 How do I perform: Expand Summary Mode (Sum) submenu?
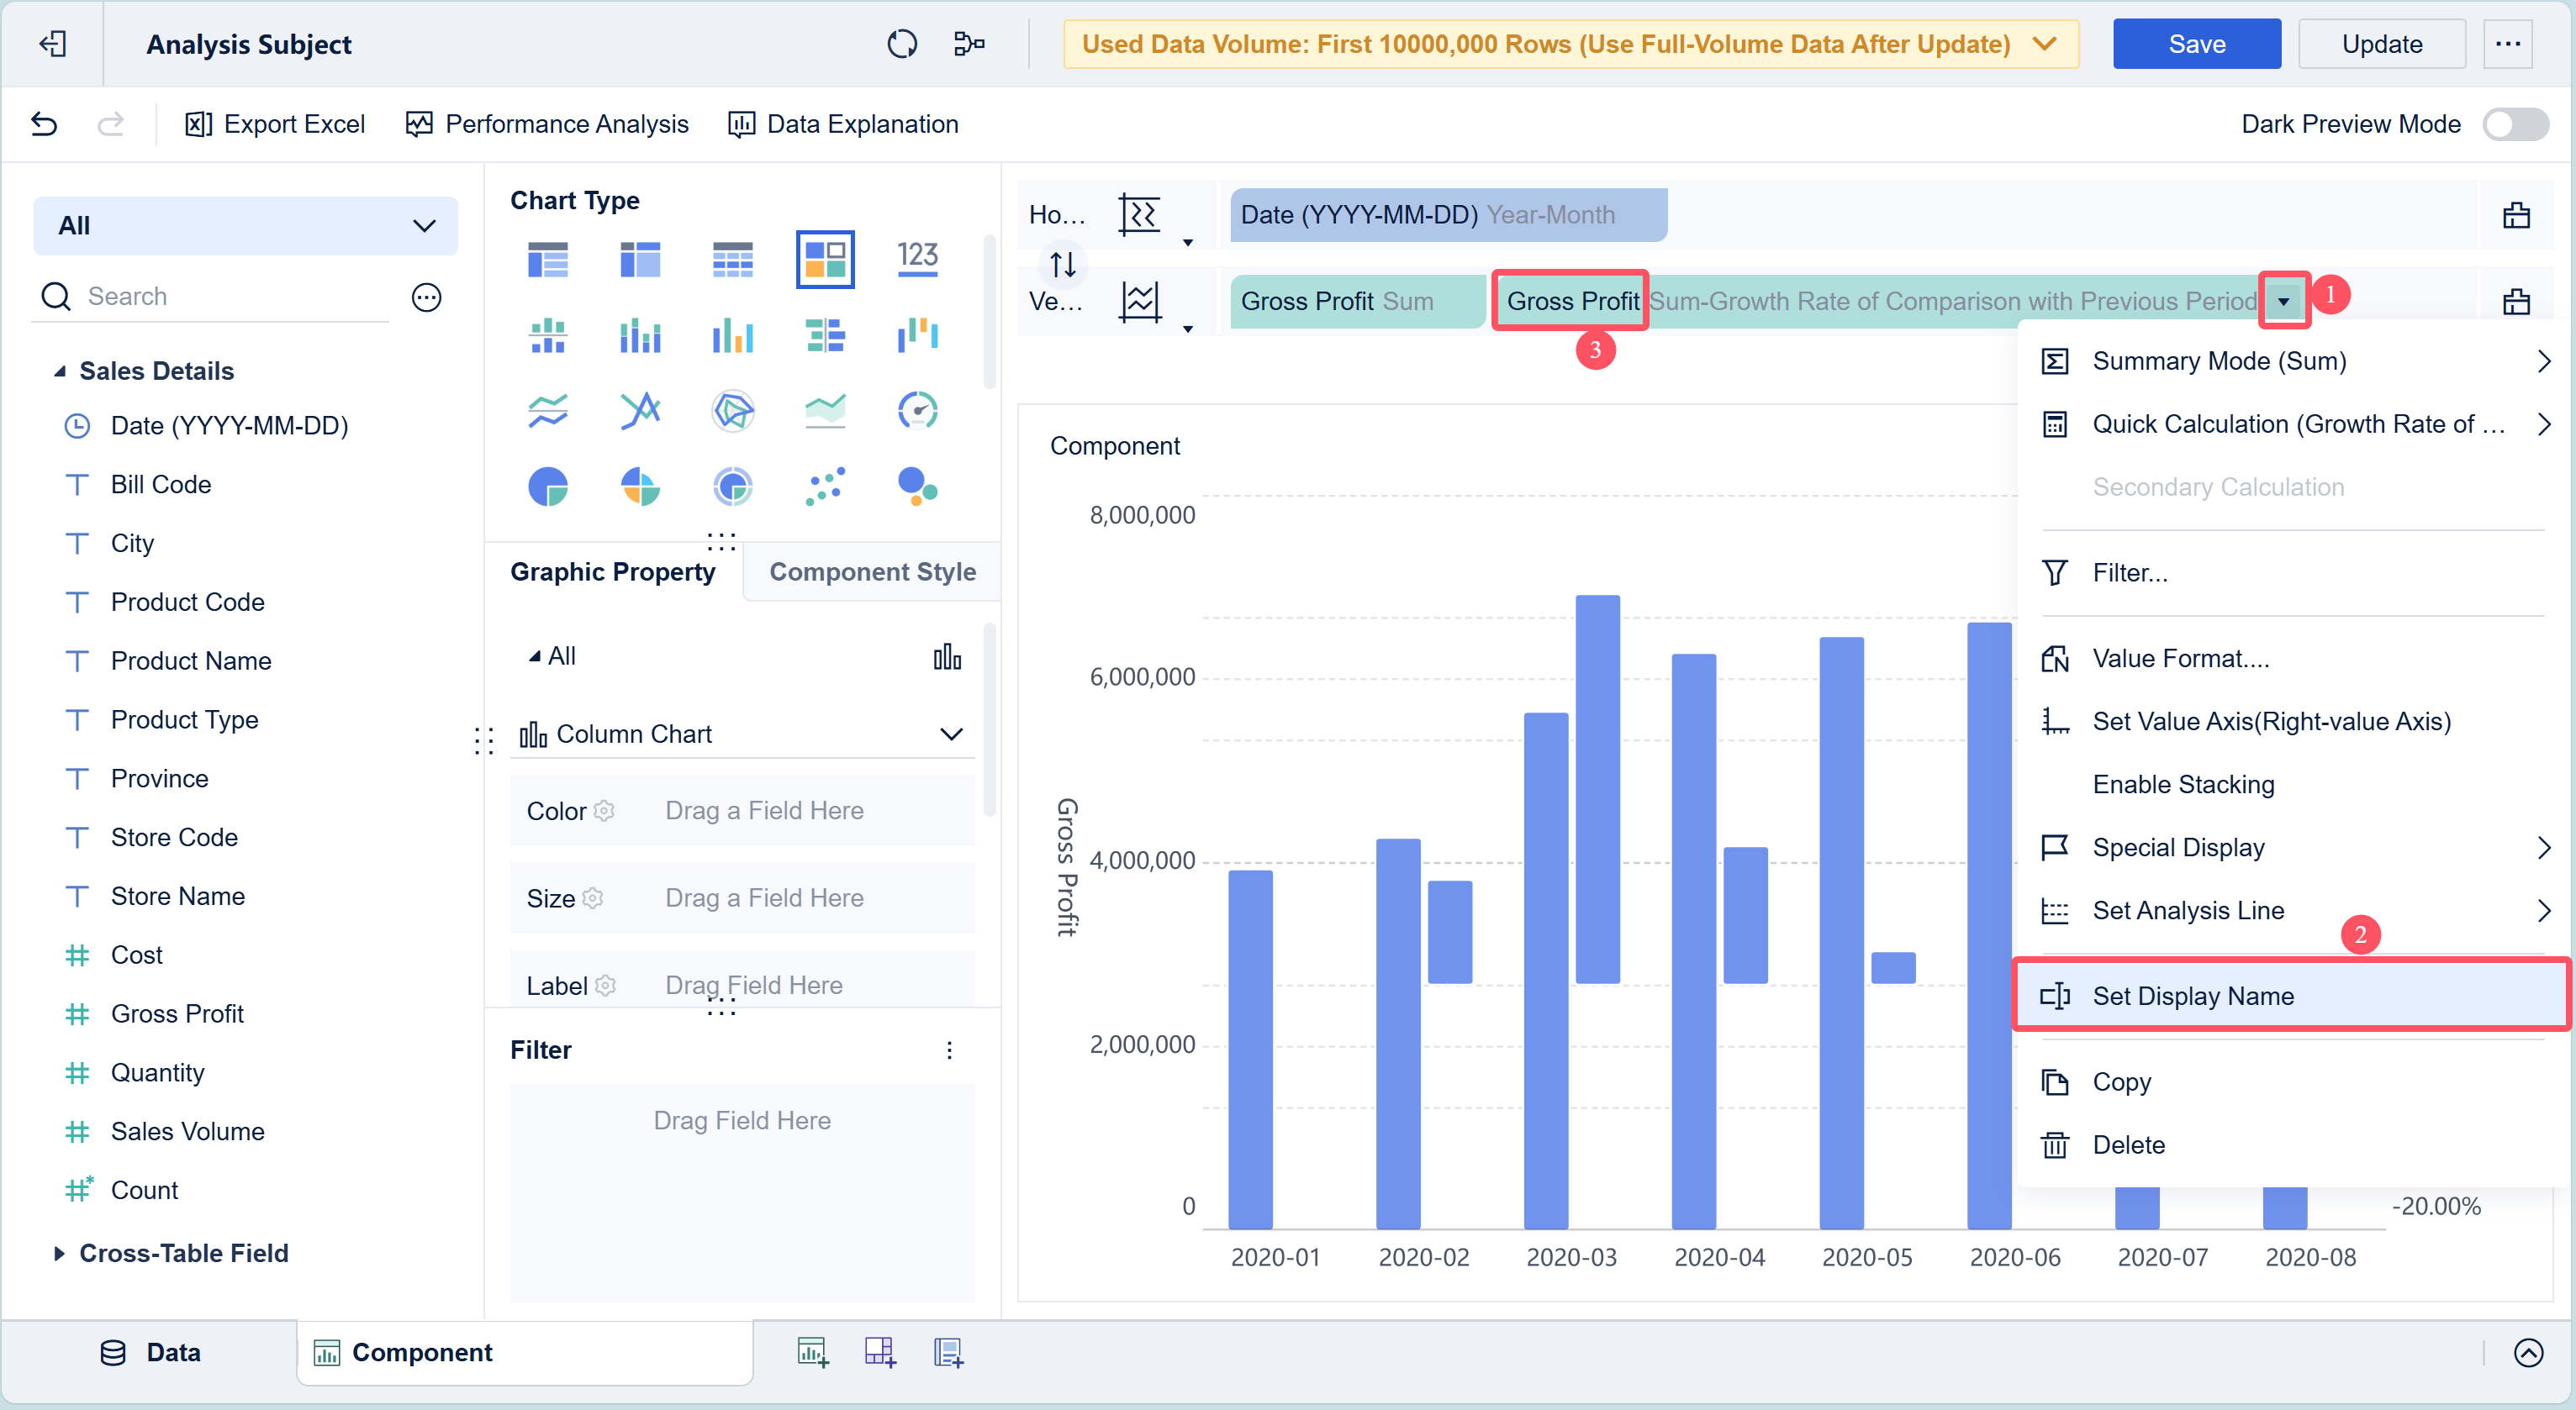coord(2293,360)
